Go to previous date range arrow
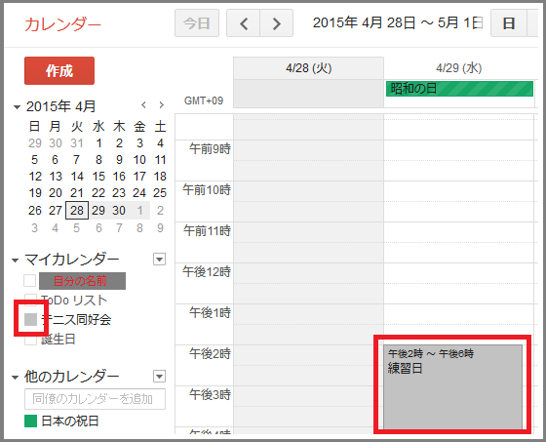Screen dimensions: 546x442 click(x=243, y=23)
